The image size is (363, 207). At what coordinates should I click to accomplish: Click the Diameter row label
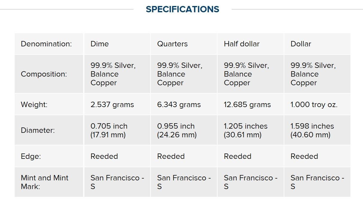coord(38,130)
